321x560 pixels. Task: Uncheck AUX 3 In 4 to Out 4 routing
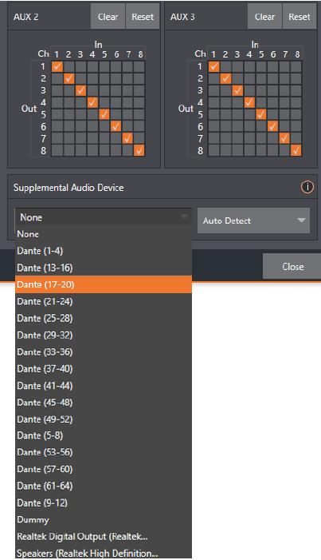[249, 102]
